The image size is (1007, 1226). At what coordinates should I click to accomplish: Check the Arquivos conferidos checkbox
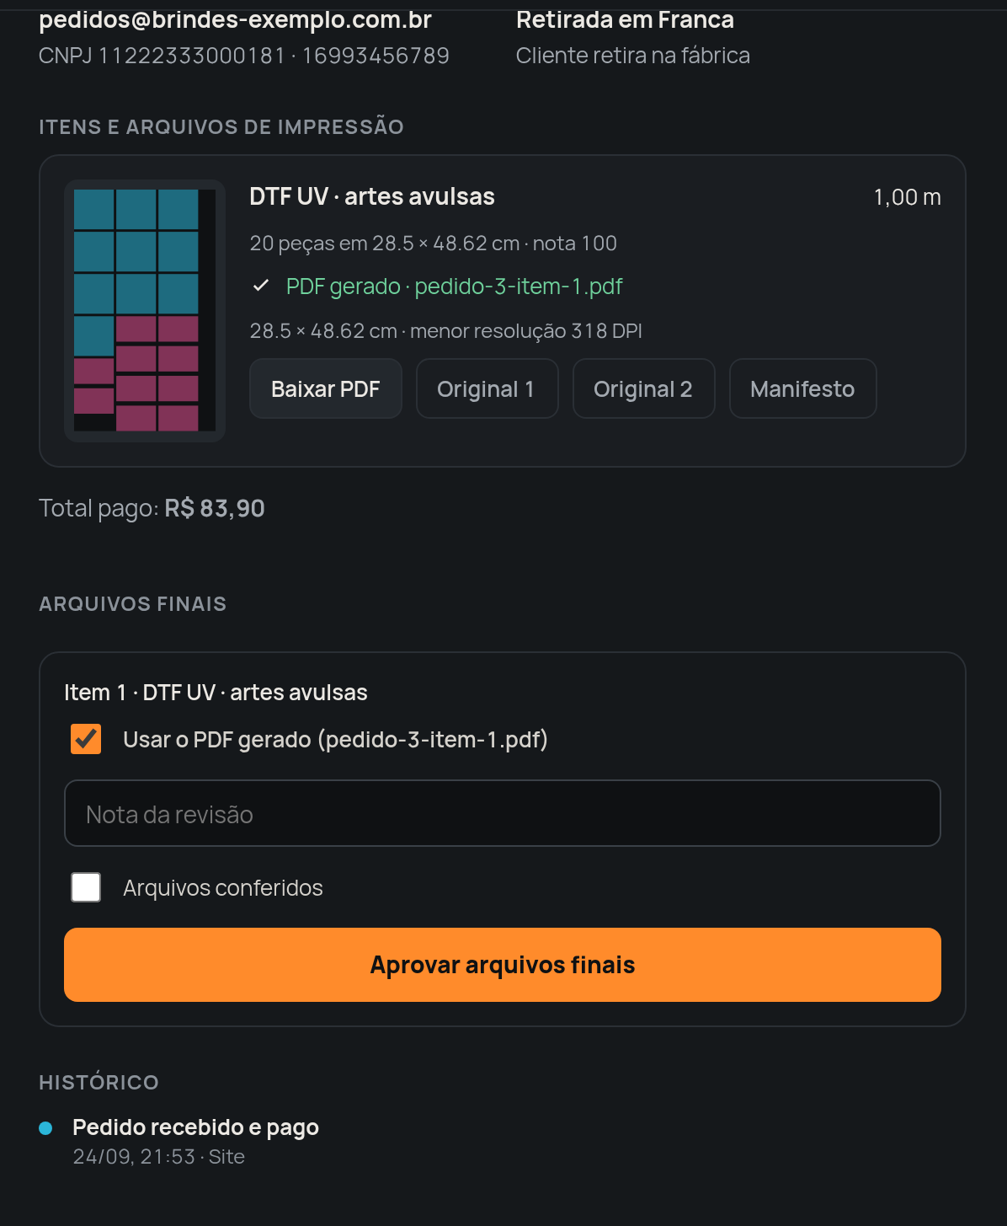[x=86, y=887]
